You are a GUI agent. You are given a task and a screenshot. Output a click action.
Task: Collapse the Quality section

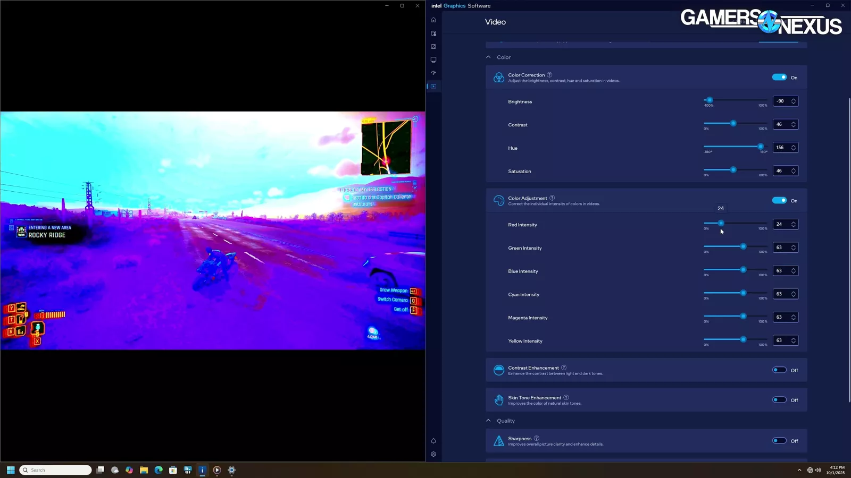(488, 421)
